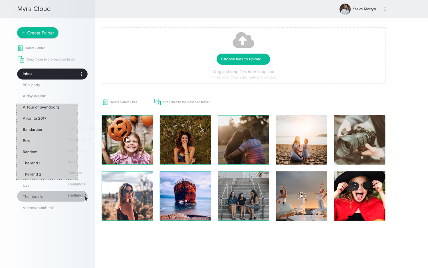
Task: Open the top-right three-dot menu
Action: (385, 9)
